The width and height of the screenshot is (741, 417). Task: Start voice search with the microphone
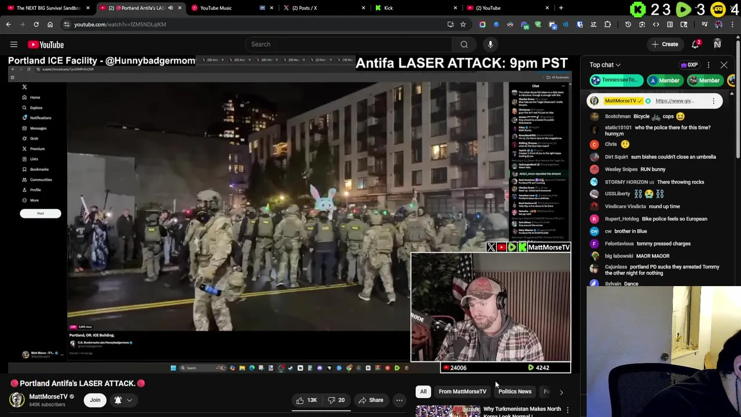pos(490,45)
